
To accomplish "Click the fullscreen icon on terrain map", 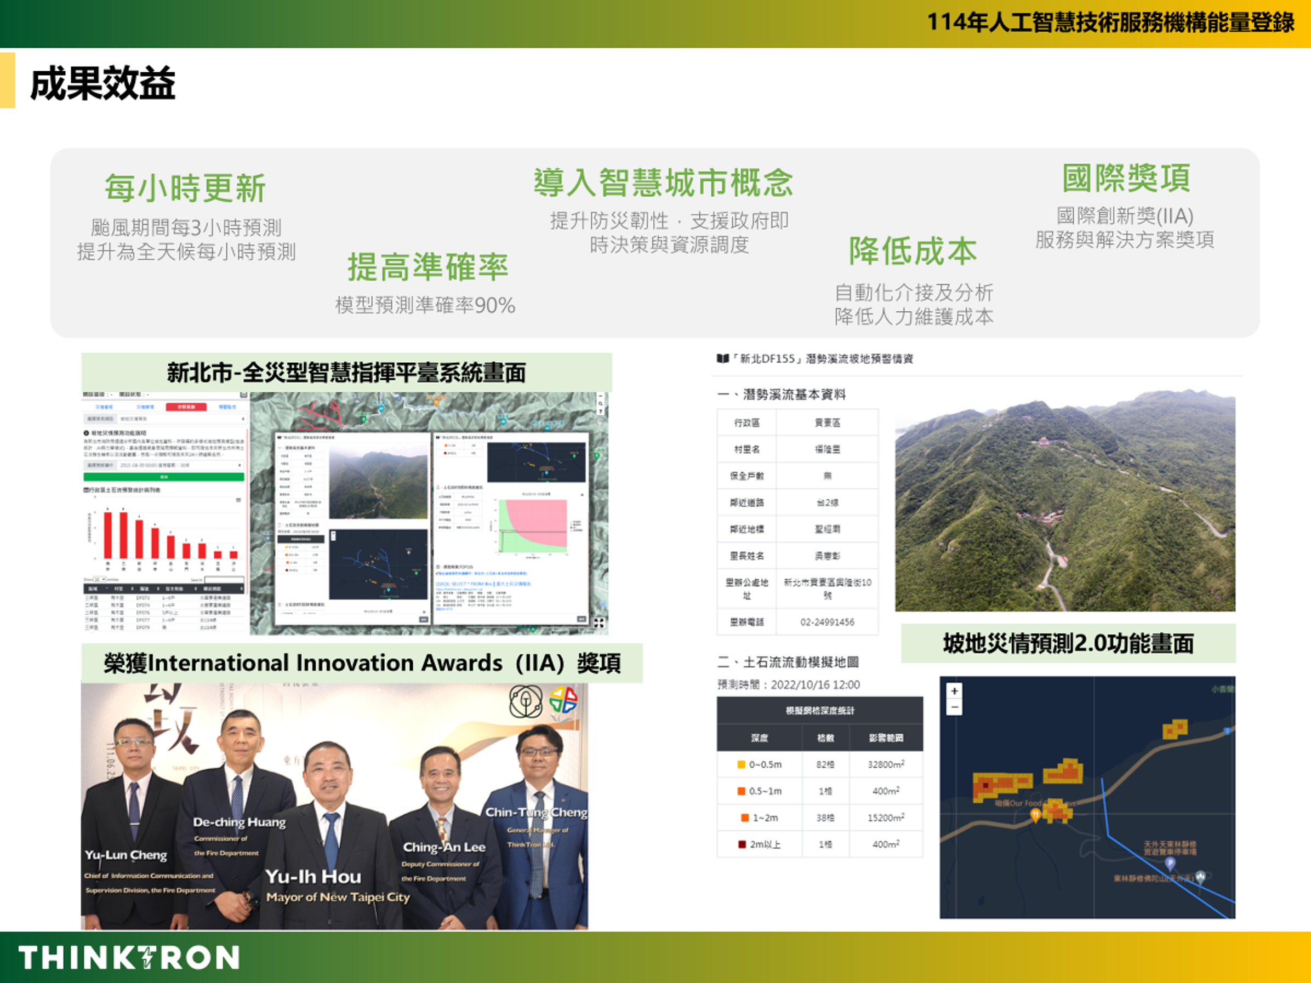I will tap(598, 623).
